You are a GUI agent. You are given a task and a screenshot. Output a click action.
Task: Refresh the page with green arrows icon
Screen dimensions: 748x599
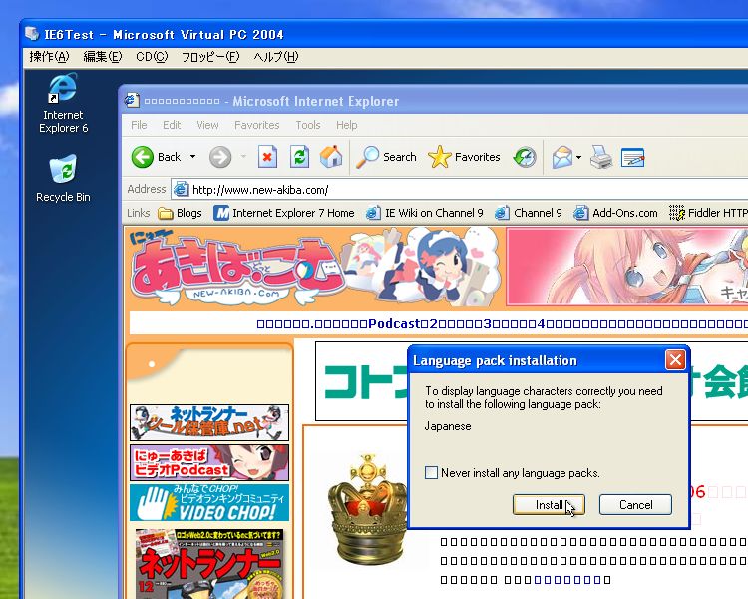[x=299, y=157]
